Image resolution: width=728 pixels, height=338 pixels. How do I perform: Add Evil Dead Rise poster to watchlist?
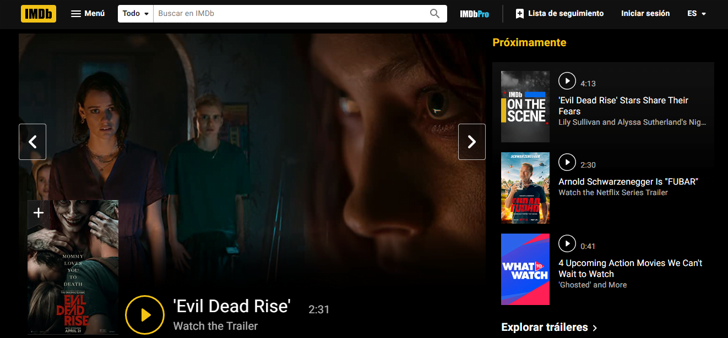pos(38,213)
